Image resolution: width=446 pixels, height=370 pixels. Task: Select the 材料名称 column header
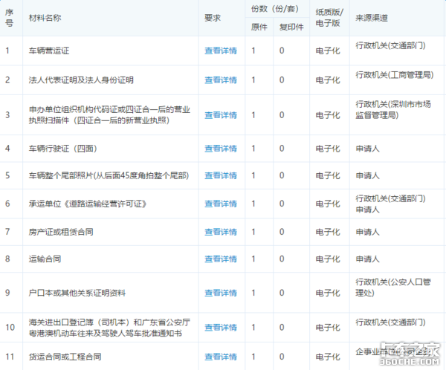tap(45, 18)
